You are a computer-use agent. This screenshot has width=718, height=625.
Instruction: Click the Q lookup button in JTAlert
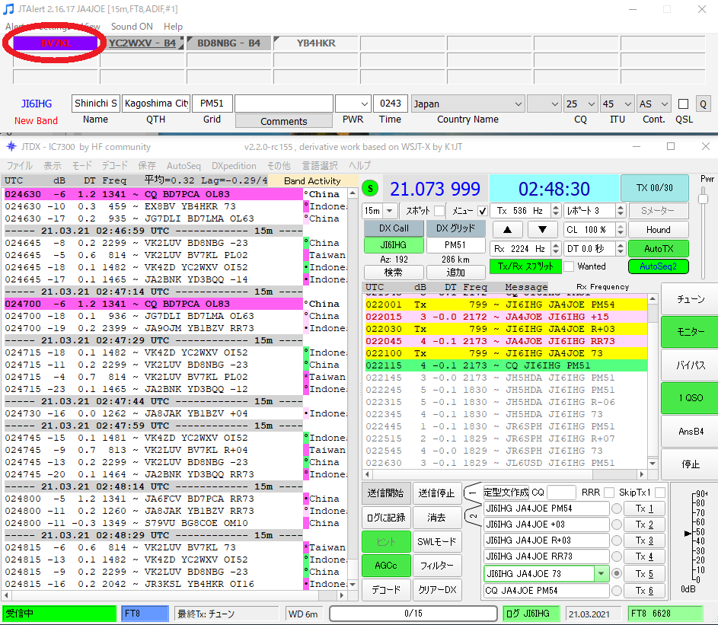pyautogui.click(x=703, y=104)
